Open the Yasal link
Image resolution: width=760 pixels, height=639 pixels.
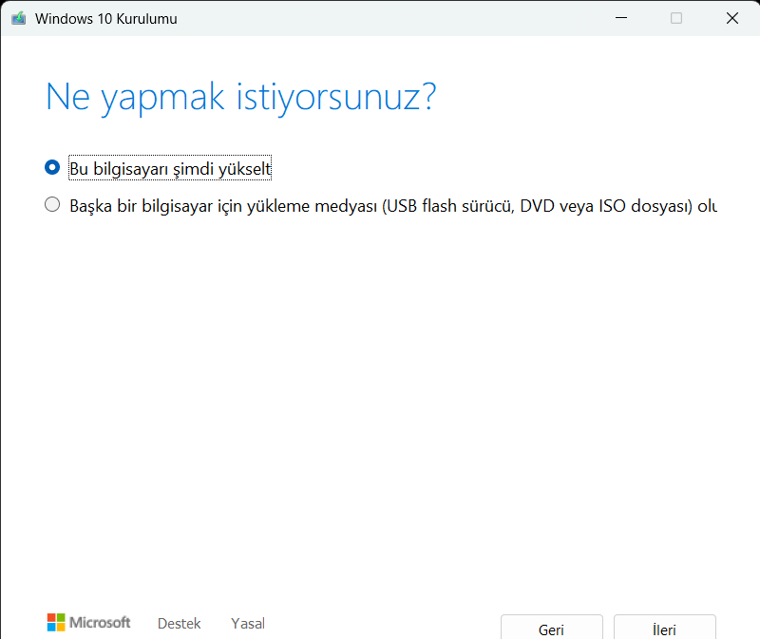(248, 623)
